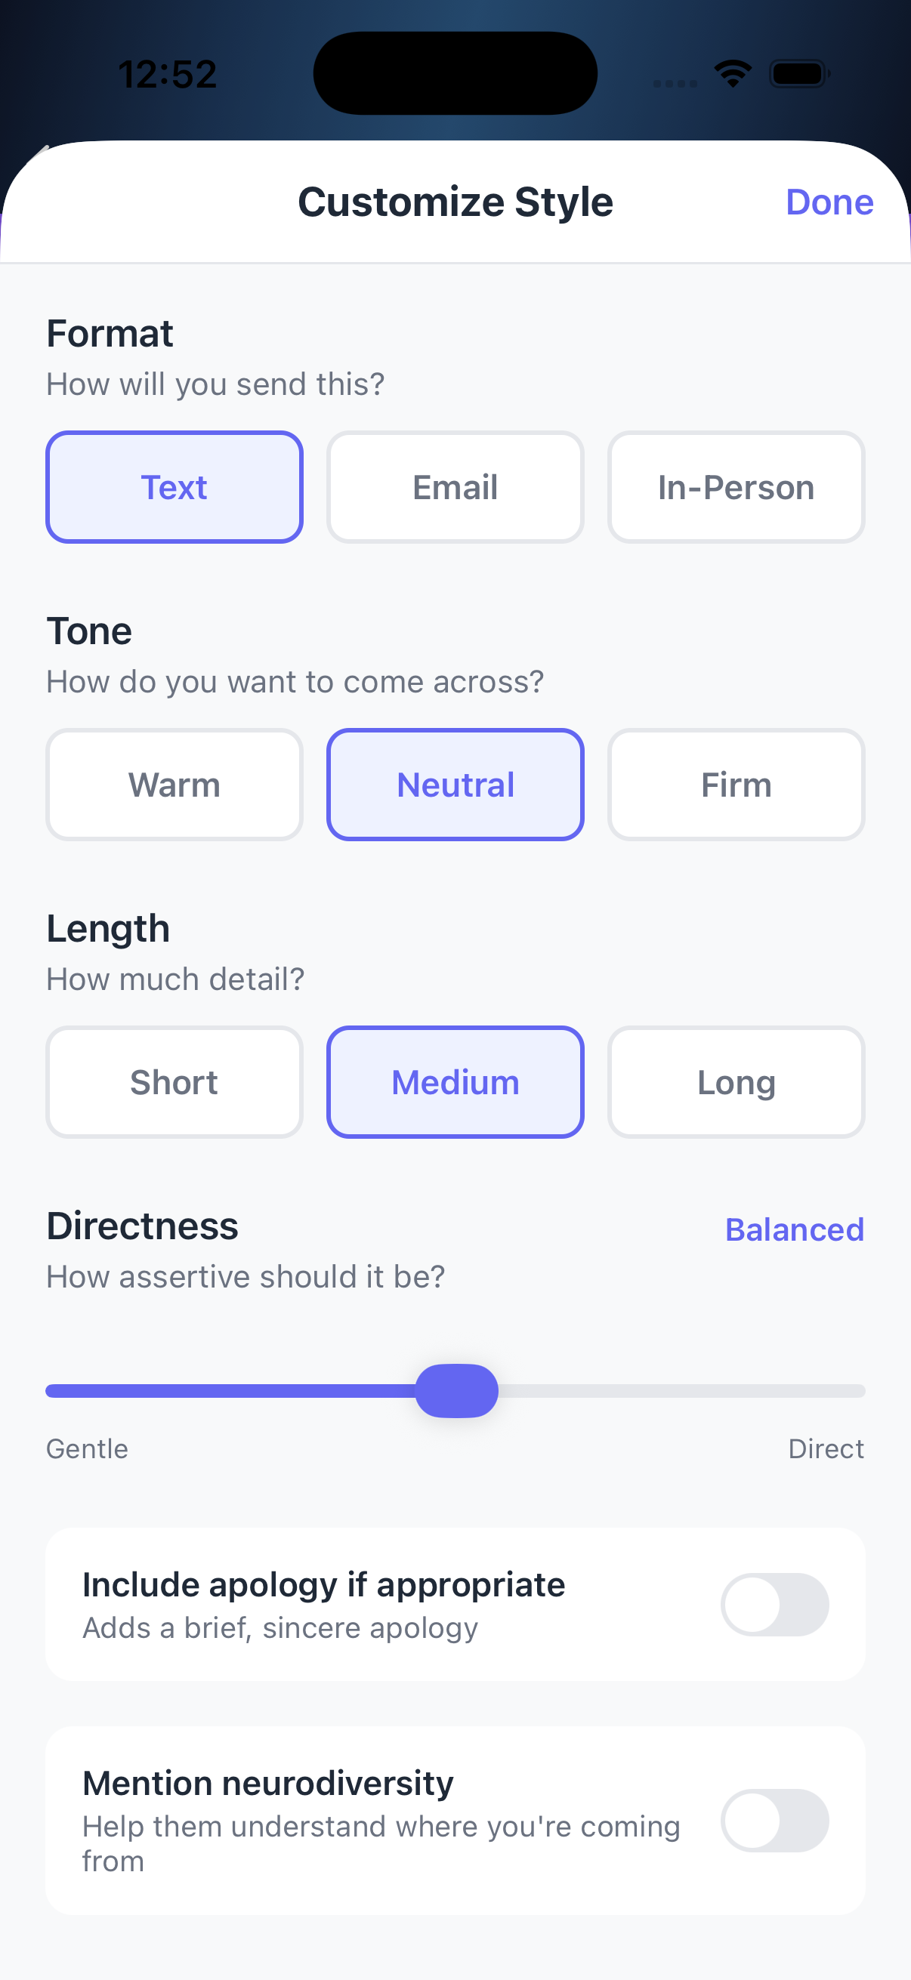The image size is (911, 1980).
Task: Turn on Mention neurodiversity switch
Action: click(x=774, y=1820)
